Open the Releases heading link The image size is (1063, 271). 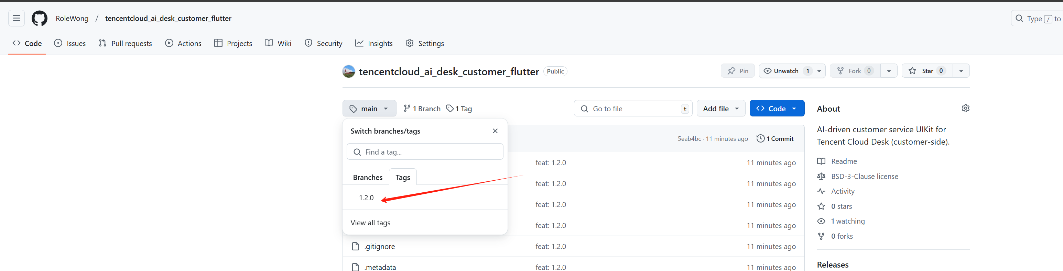832,265
